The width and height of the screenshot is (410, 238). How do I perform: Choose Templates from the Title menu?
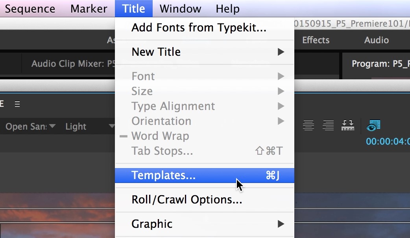tap(164, 176)
